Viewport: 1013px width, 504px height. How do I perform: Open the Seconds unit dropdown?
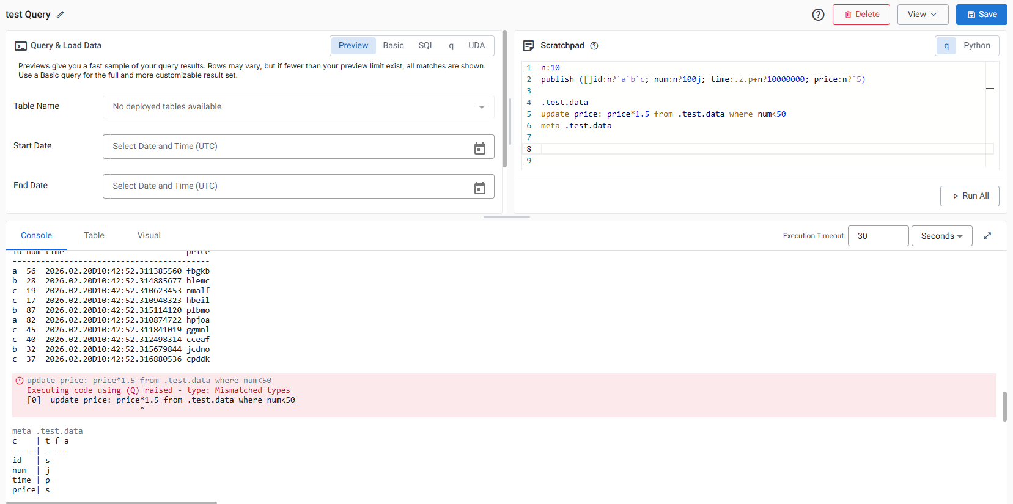click(941, 236)
